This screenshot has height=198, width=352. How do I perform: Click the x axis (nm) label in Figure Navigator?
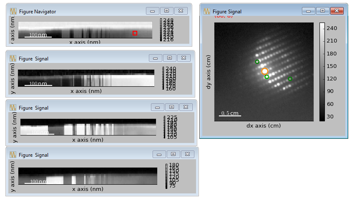tap(85, 42)
